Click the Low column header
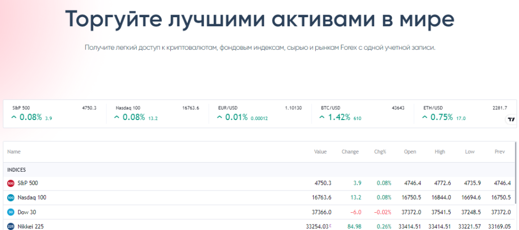Viewport: 519px width, 230px height. [x=470, y=152]
